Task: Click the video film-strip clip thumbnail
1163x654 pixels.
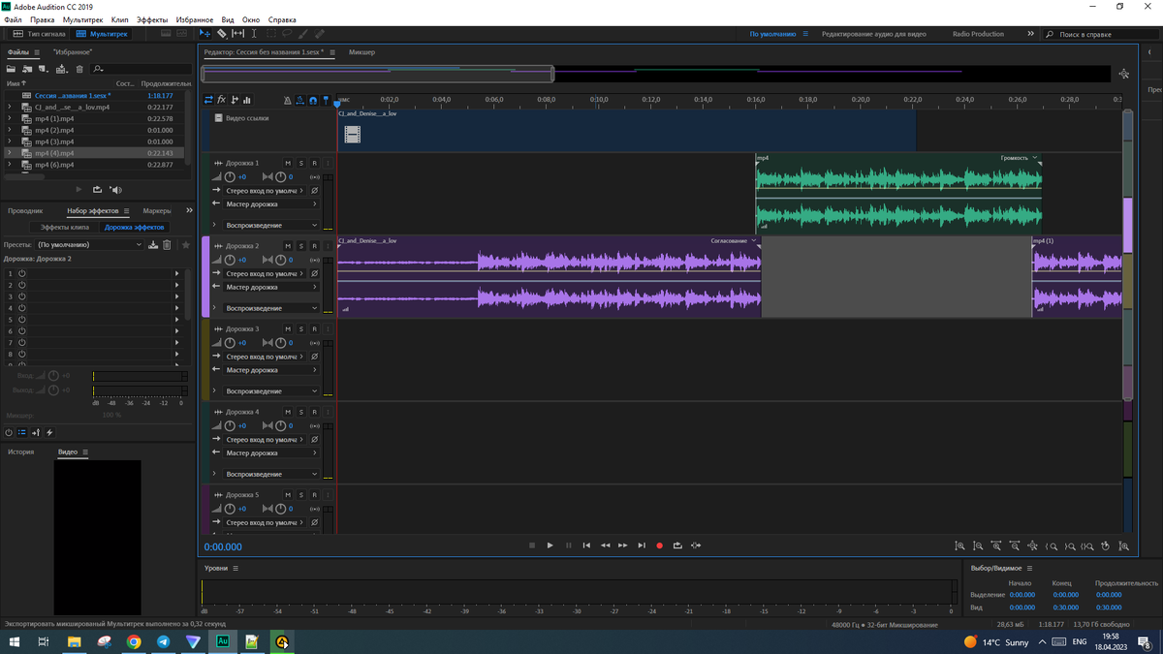Action: click(x=353, y=135)
